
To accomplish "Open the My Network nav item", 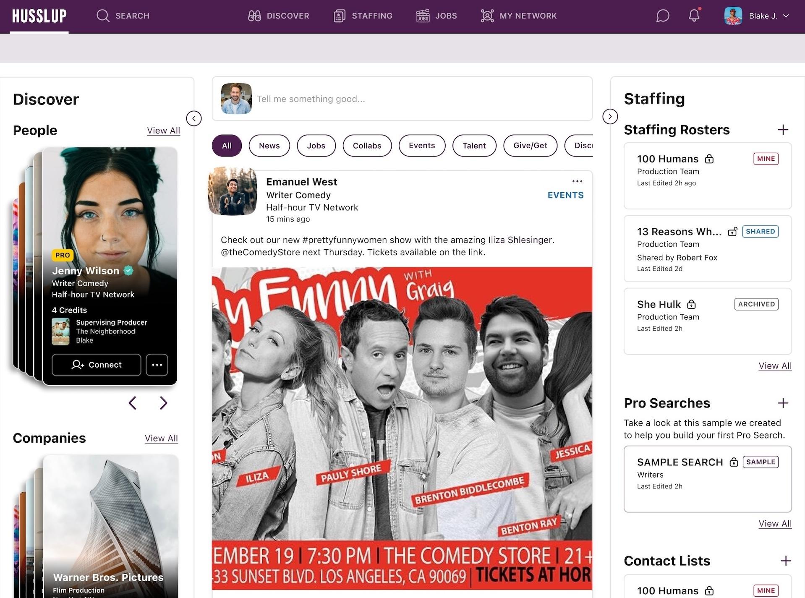I will click(519, 16).
